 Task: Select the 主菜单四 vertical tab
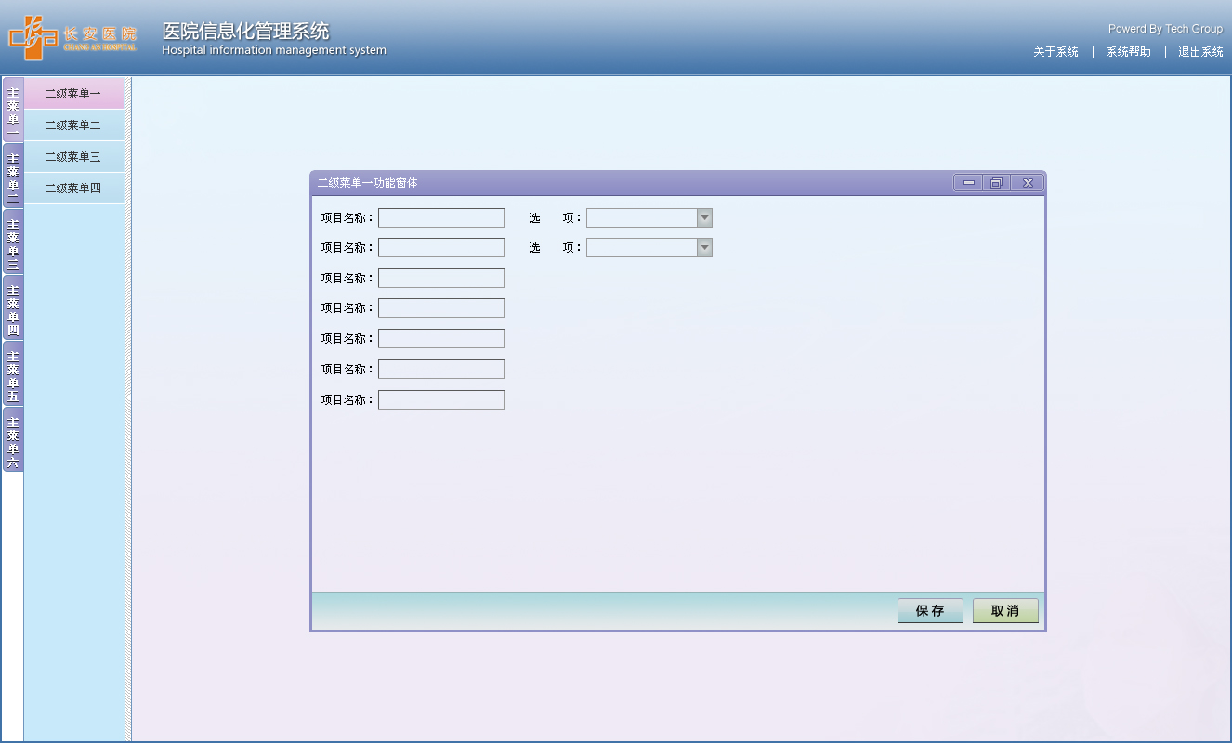(x=13, y=307)
